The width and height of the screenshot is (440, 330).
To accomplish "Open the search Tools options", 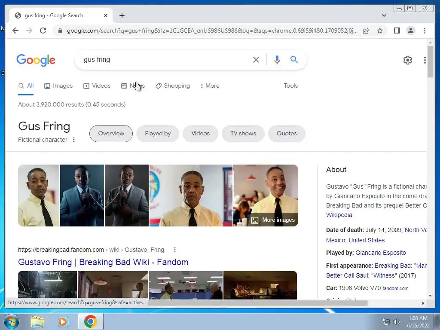I will tap(290, 86).
